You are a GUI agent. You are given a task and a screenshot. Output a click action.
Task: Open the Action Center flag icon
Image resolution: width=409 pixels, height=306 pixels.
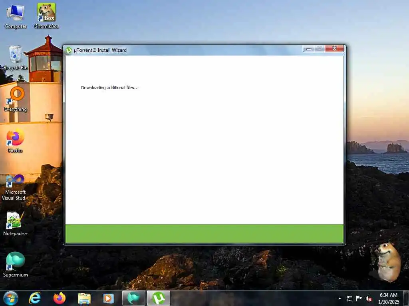(359, 298)
